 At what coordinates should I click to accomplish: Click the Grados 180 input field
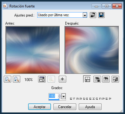(x=53, y=96)
